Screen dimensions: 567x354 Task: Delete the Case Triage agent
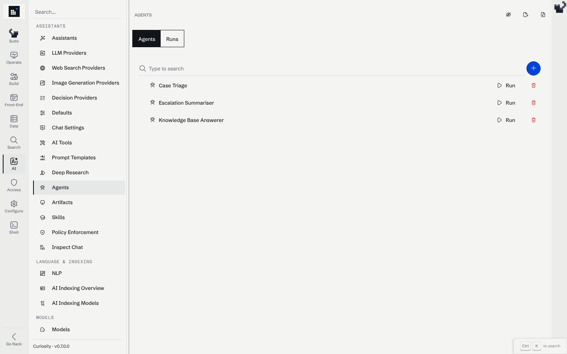[x=534, y=85]
